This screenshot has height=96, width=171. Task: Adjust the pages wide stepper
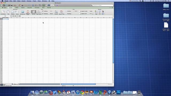point(80,11)
